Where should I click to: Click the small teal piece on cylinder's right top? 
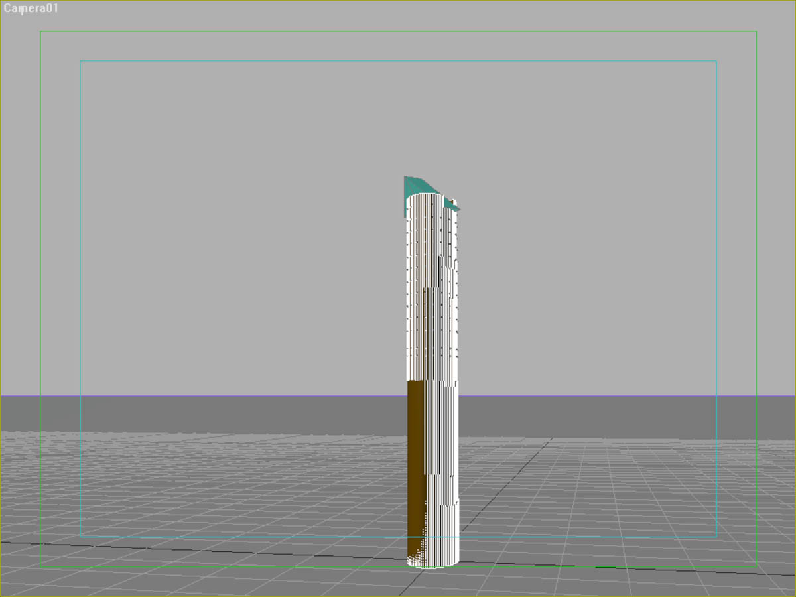(x=452, y=205)
